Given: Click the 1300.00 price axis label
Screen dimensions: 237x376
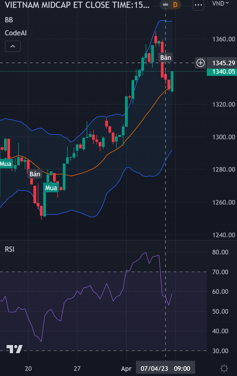Looking at the screenshot, I should point(224,137).
